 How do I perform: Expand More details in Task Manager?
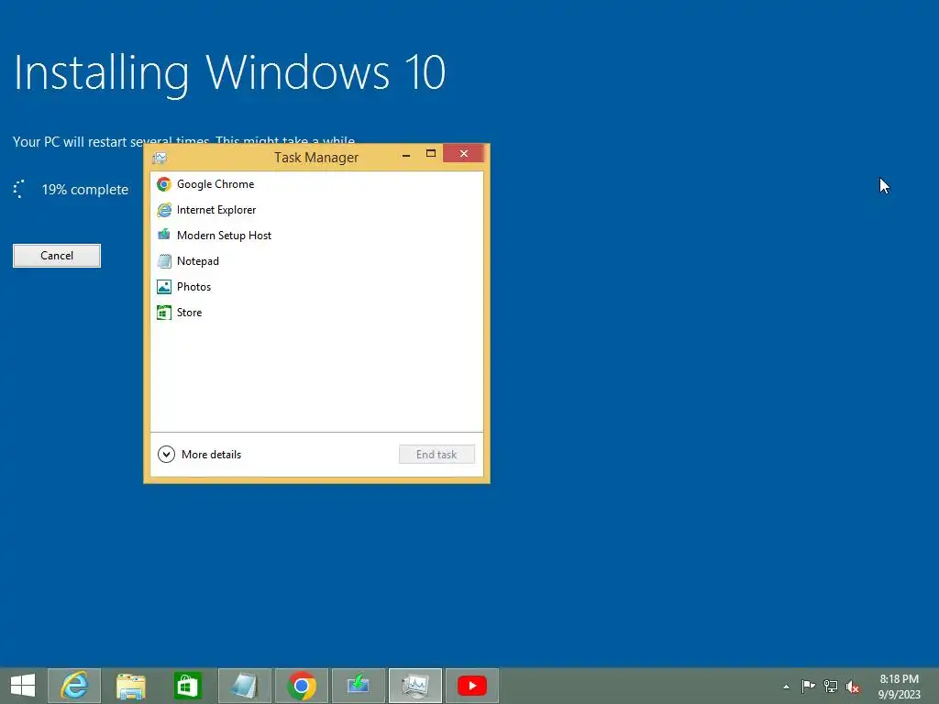166,455
